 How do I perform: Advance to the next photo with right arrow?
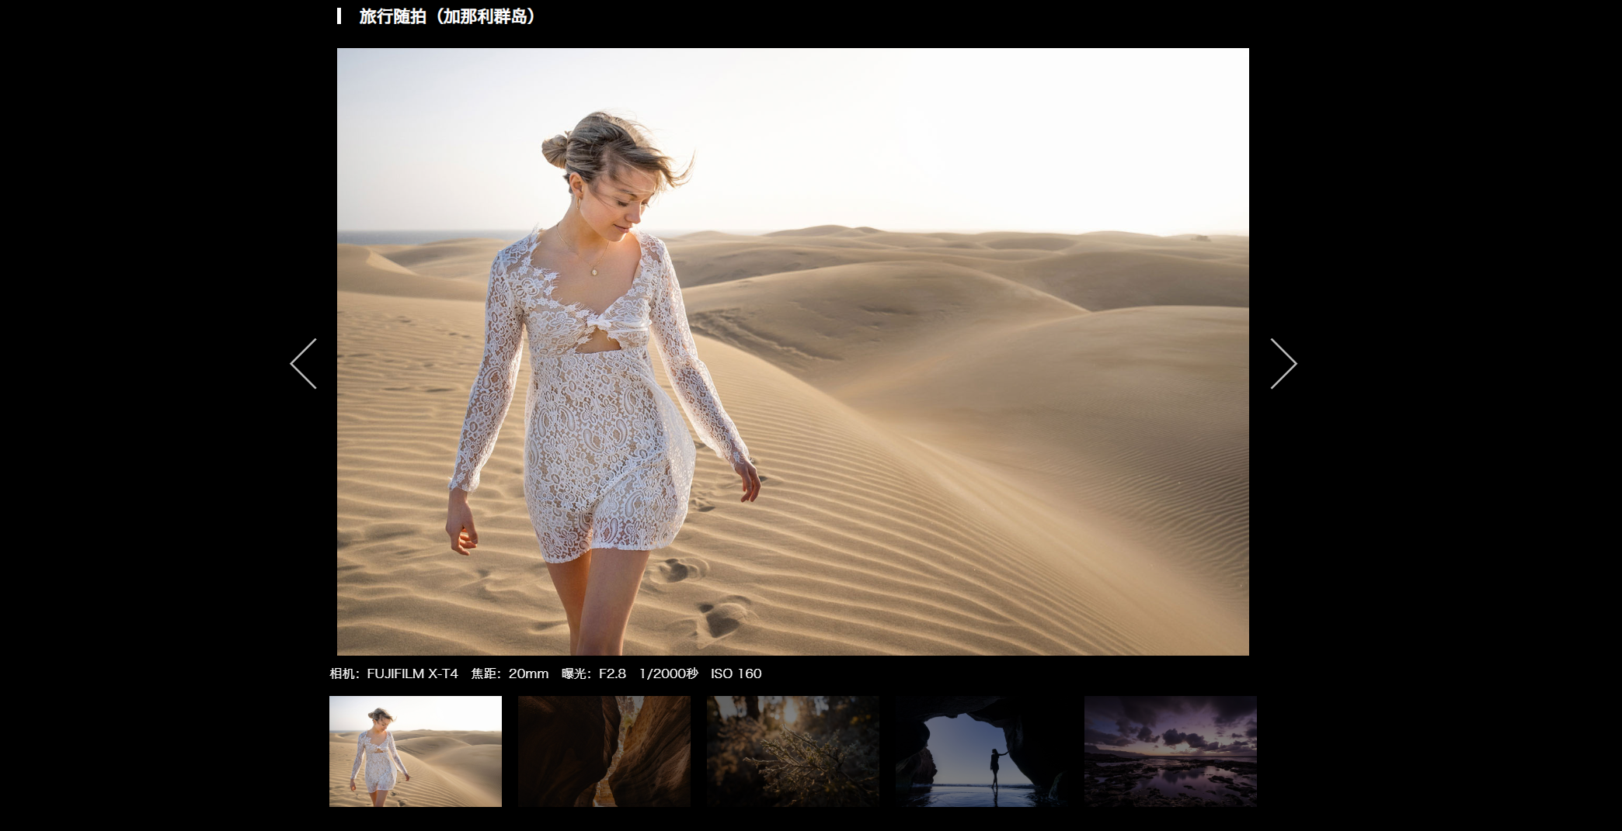pos(1283,363)
